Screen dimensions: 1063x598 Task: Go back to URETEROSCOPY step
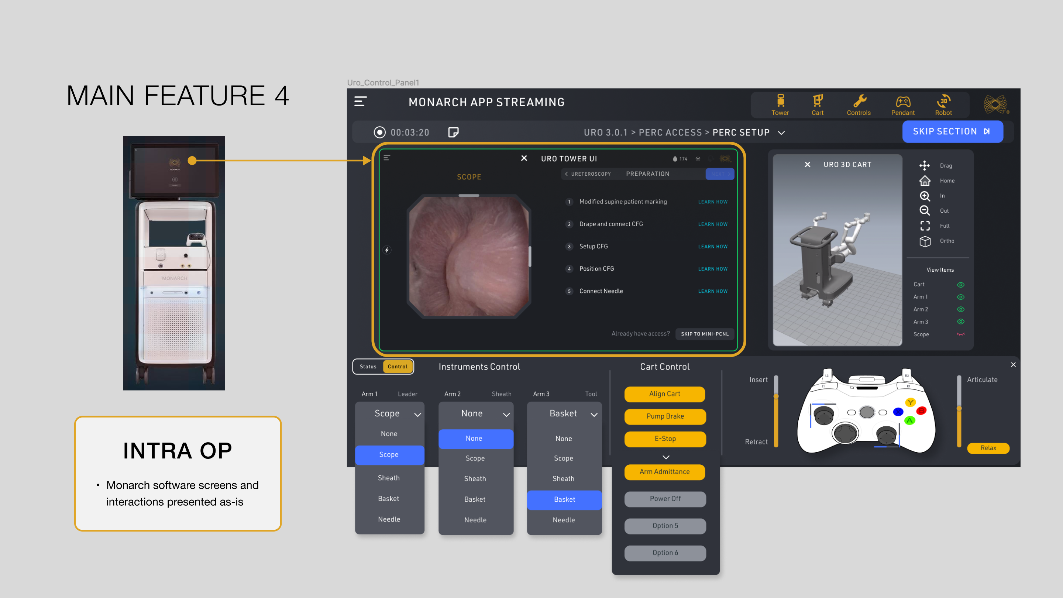tap(588, 174)
